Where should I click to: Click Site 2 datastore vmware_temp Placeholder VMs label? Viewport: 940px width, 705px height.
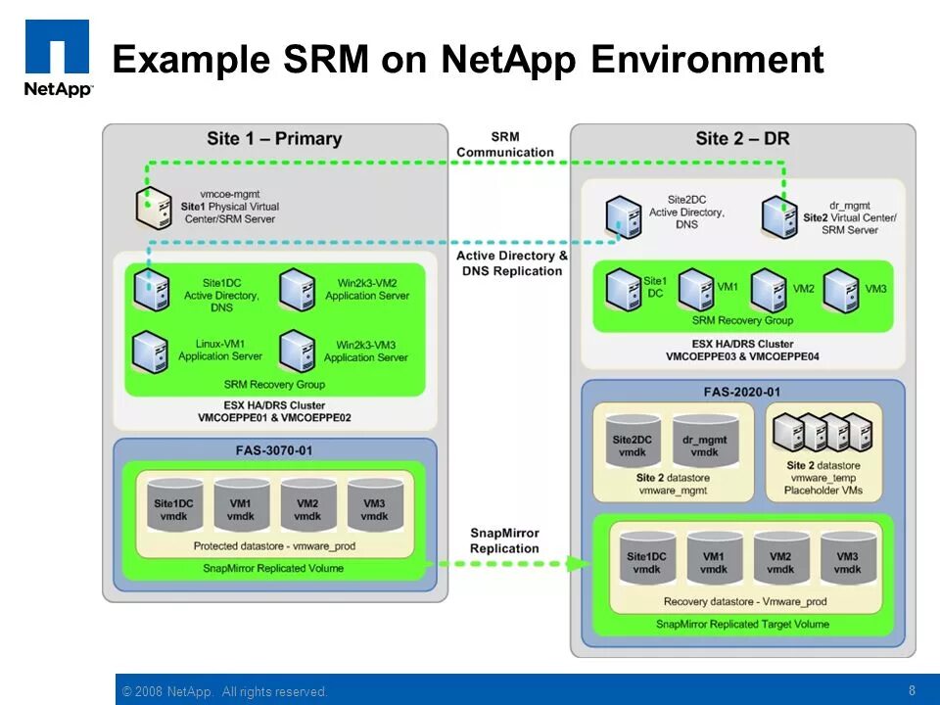coord(823,478)
